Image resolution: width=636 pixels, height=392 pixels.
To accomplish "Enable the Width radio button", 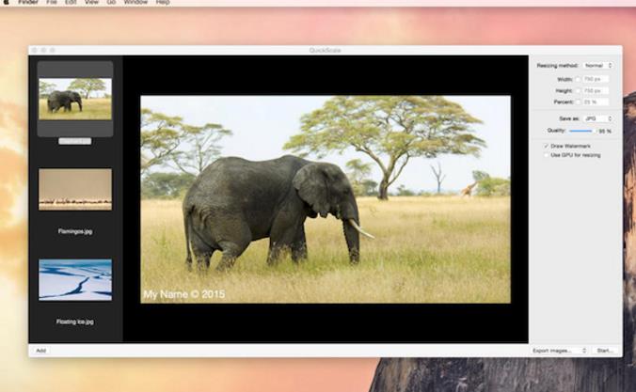I will click(579, 79).
